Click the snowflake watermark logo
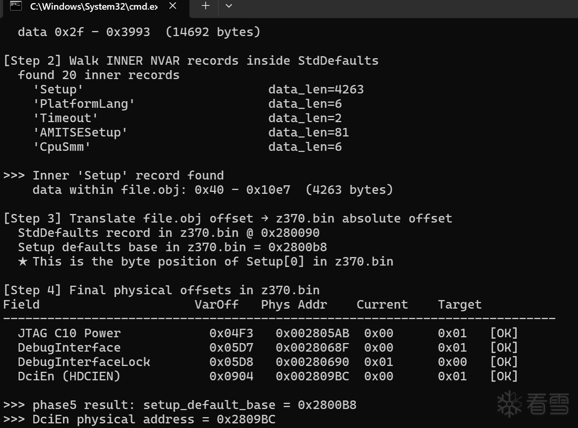578x428 pixels. (x=509, y=404)
